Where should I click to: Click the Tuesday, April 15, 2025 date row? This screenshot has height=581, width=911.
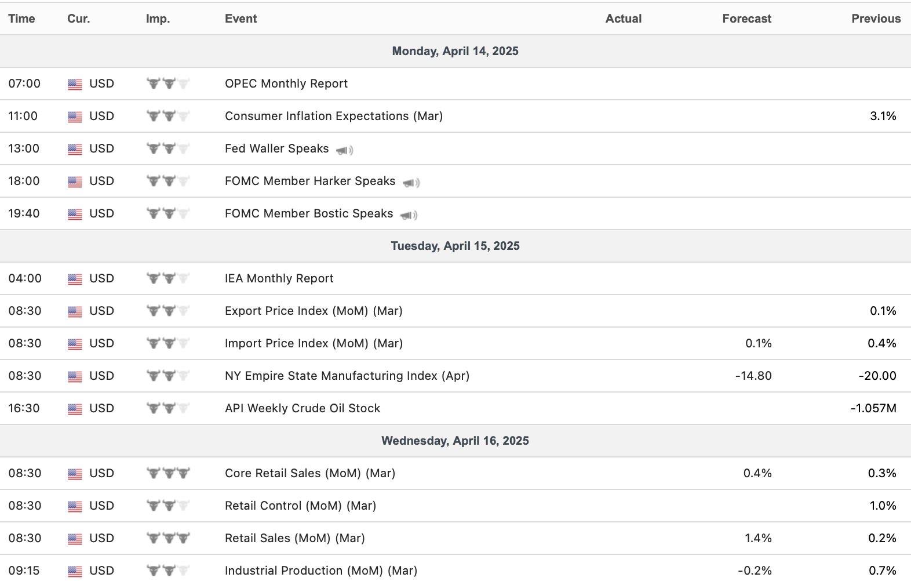click(455, 246)
